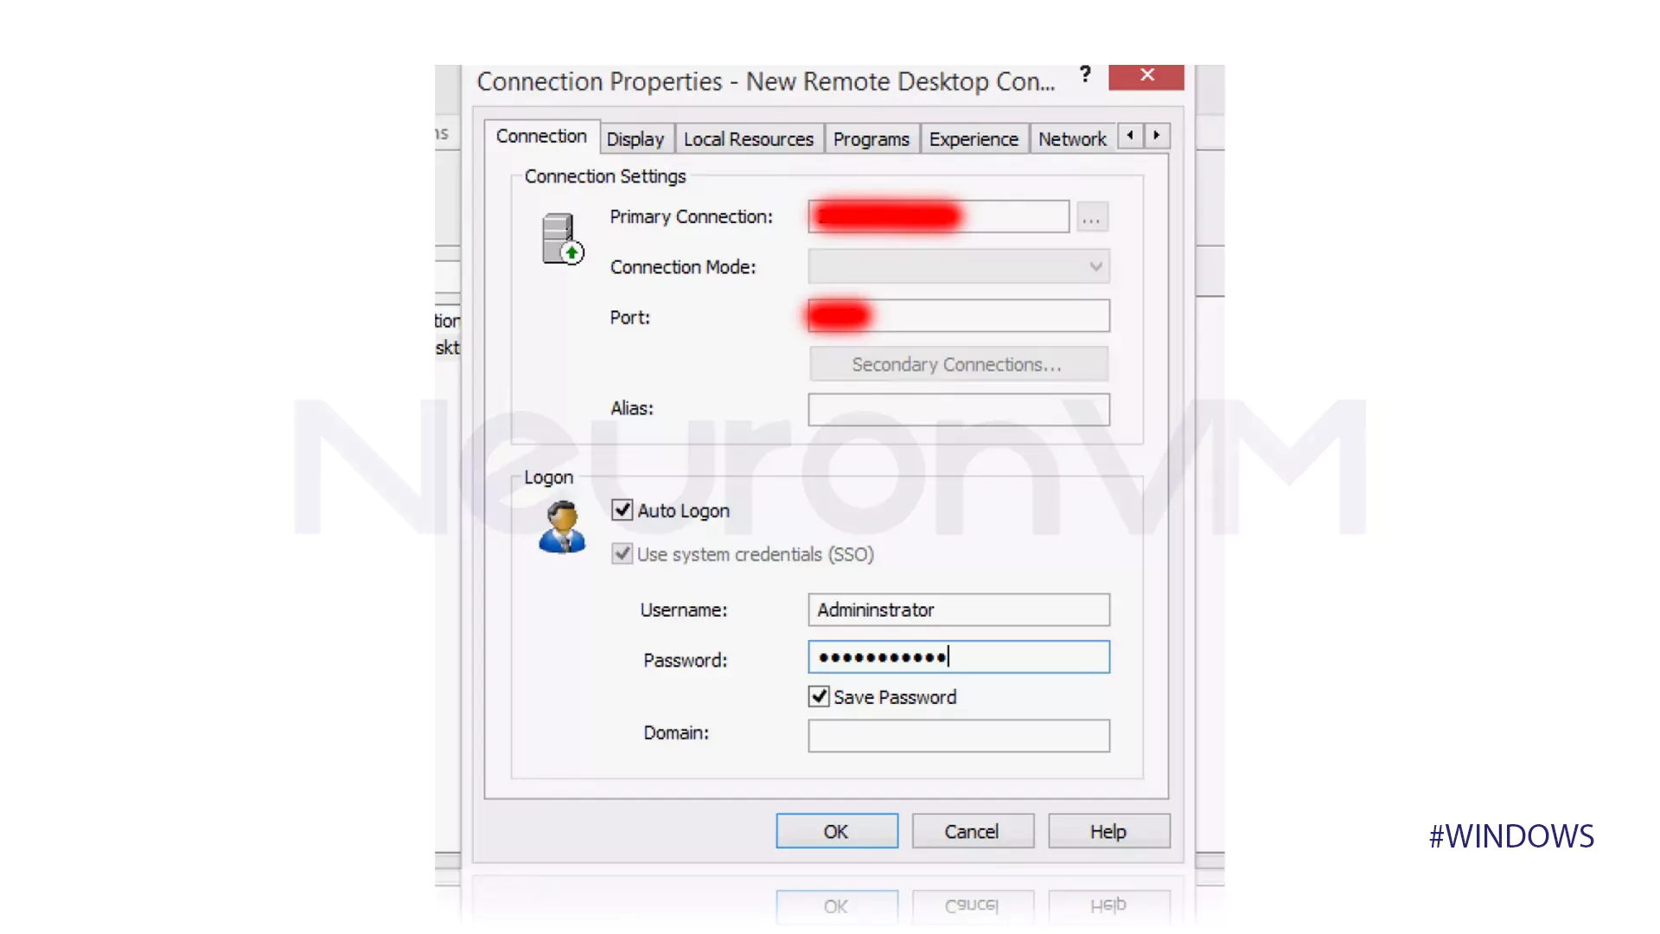Click the close window X icon

pos(1147,76)
